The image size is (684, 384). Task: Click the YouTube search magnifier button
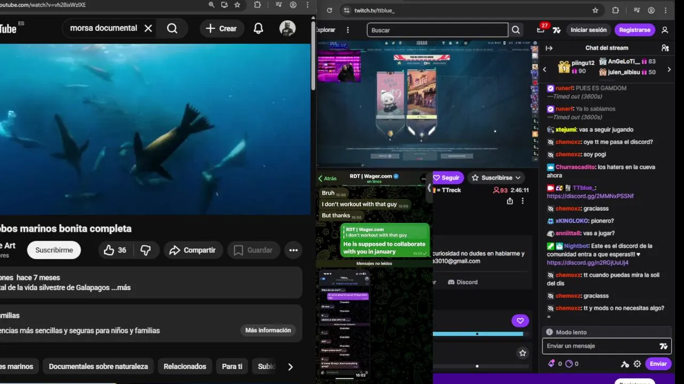click(172, 28)
